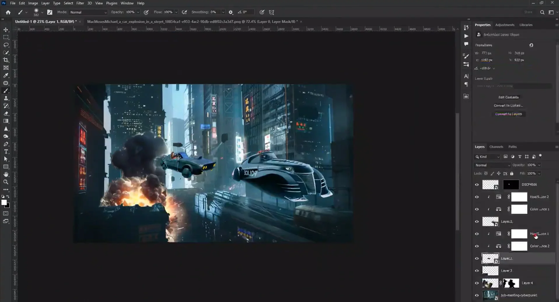
Task: Reset transform icon in Properties
Action: point(531,45)
